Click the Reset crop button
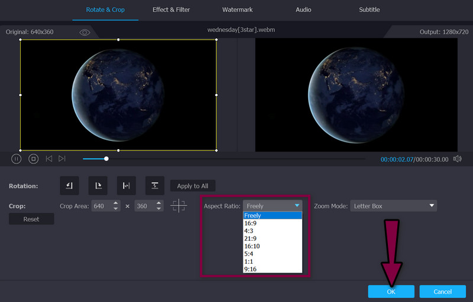473x302 pixels. click(x=31, y=219)
